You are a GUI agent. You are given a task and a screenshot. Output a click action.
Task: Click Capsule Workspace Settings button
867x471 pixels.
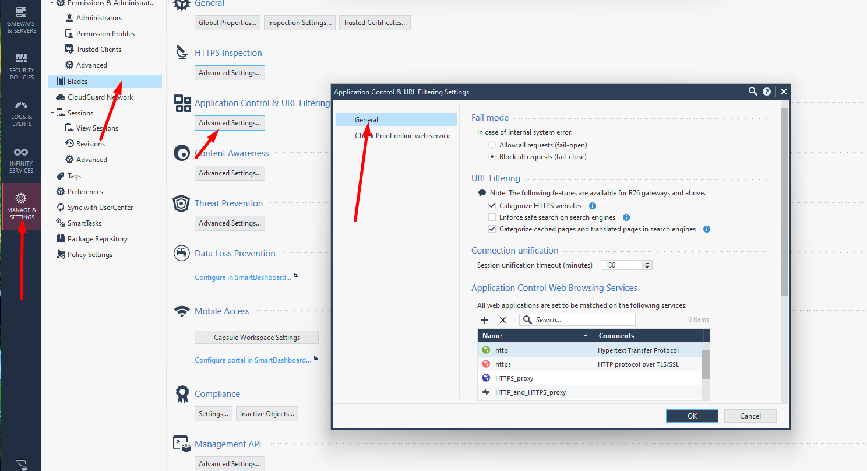[x=256, y=338]
